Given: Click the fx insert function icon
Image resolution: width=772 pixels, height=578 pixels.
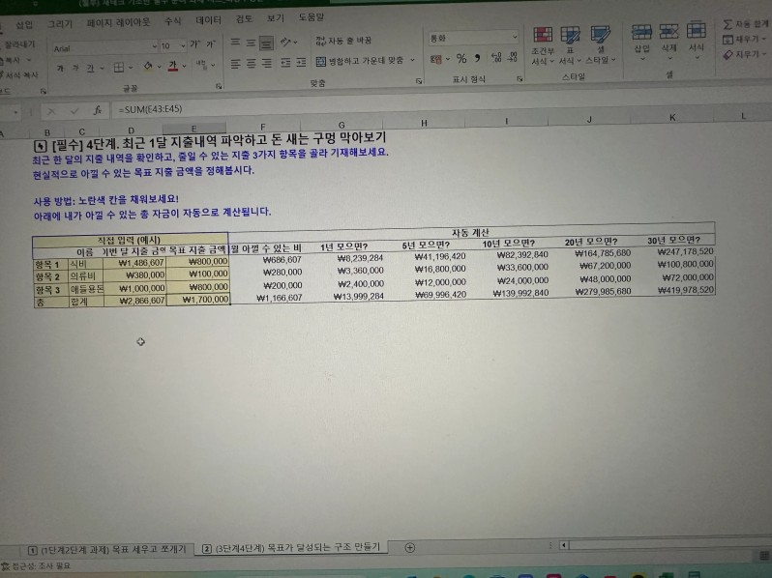Looking at the screenshot, I should click(98, 111).
